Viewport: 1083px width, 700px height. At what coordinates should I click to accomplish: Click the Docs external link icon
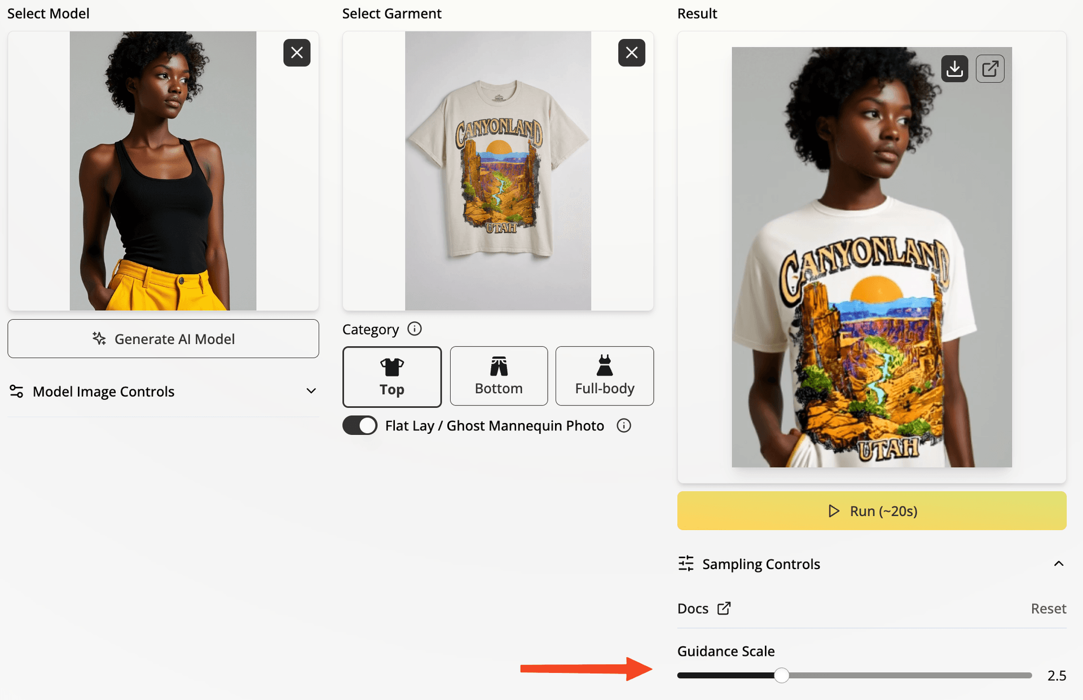pyautogui.click(x=724, y=609)
